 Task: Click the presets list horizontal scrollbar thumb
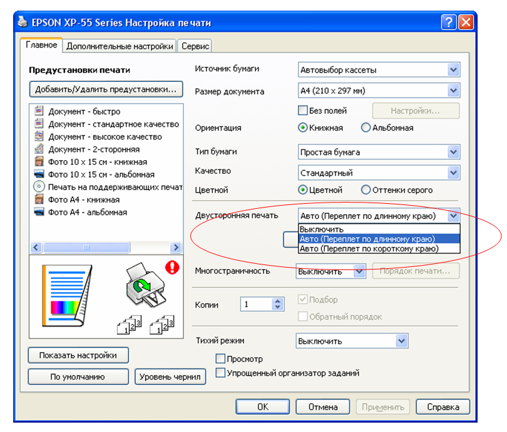(x=86, y=248)
